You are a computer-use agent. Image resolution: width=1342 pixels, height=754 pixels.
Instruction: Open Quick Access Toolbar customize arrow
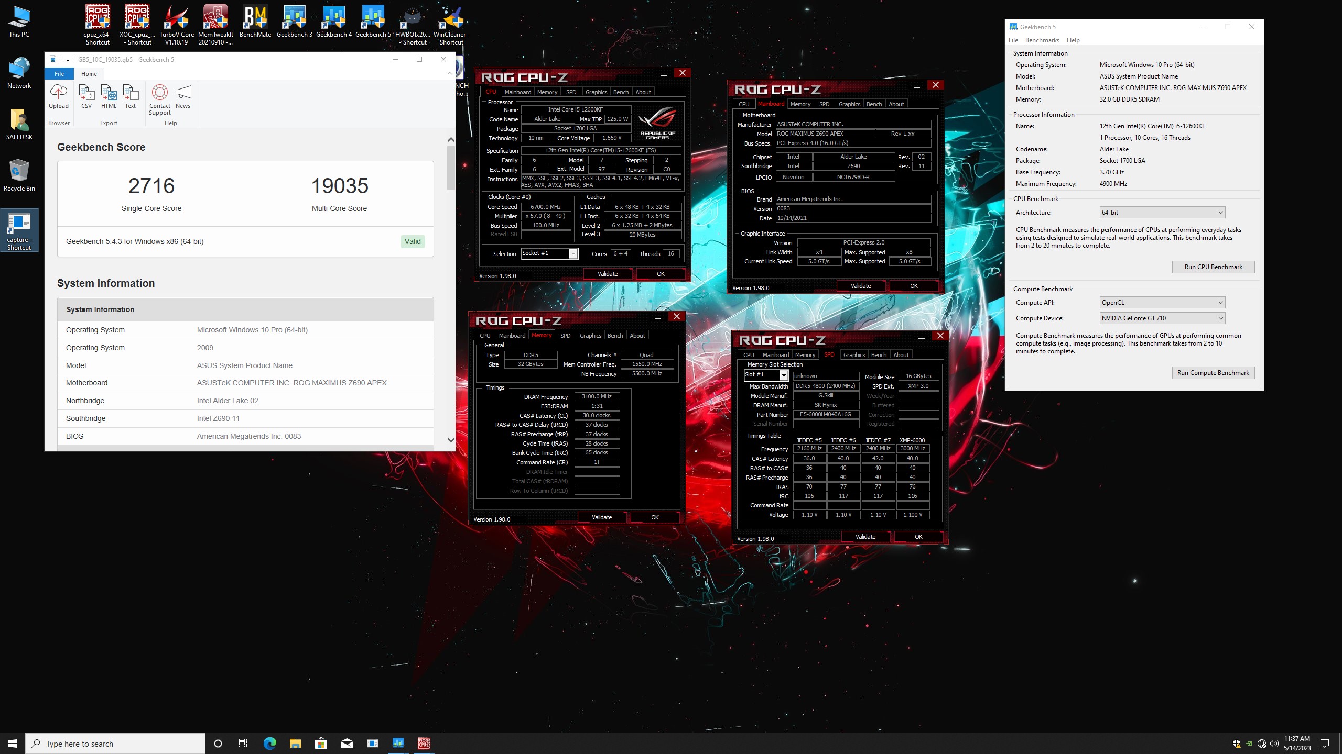[68, 60]
